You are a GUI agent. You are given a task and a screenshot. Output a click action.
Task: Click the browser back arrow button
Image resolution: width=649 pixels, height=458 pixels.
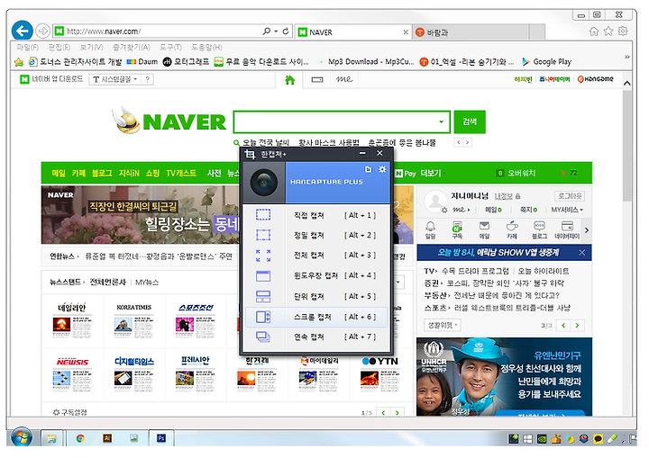coord(22,31)
